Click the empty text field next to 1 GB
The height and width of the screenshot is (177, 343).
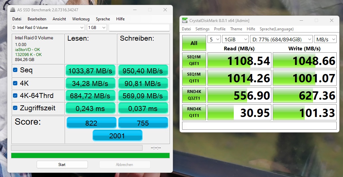pos(139,28)
